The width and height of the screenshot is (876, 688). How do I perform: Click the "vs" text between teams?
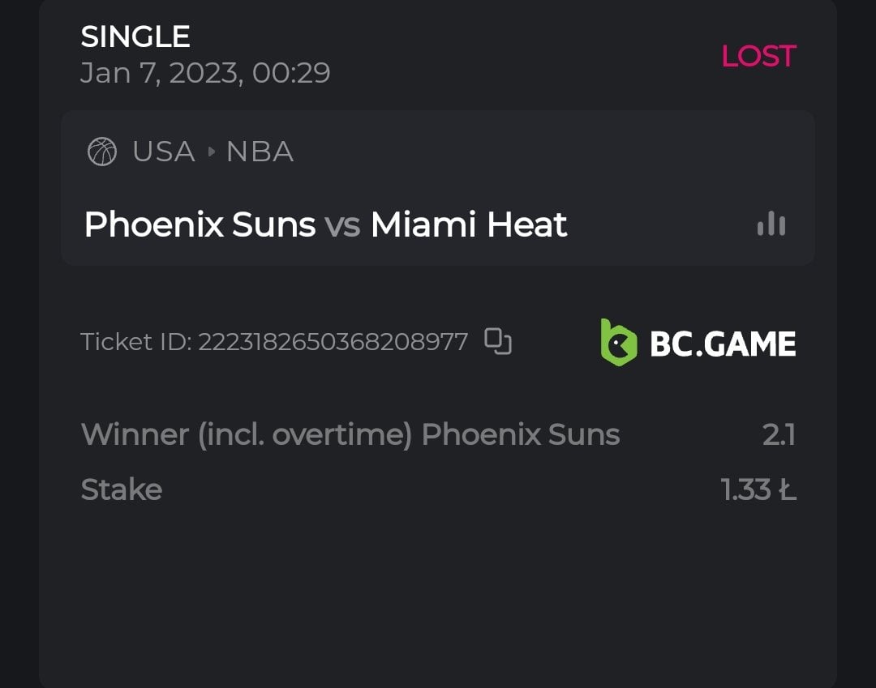coord(342,225)
